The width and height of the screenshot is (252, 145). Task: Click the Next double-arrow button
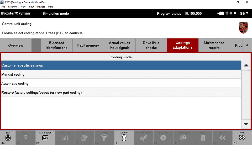tap(242, 137)
